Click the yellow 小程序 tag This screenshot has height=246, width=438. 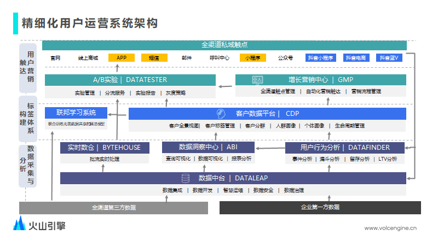(255, 57)
